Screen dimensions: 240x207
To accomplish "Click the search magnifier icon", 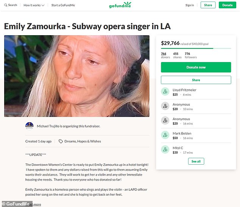I will point(6,5).
